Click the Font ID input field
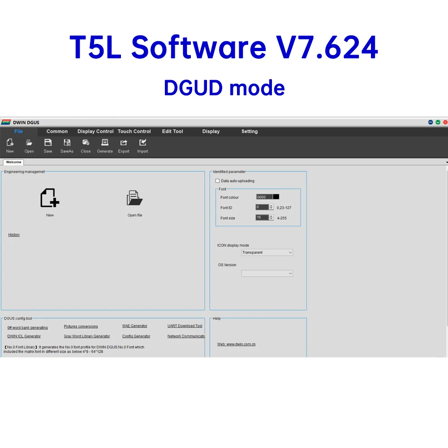This screenshot has width=448, height=448. (262, 207)
